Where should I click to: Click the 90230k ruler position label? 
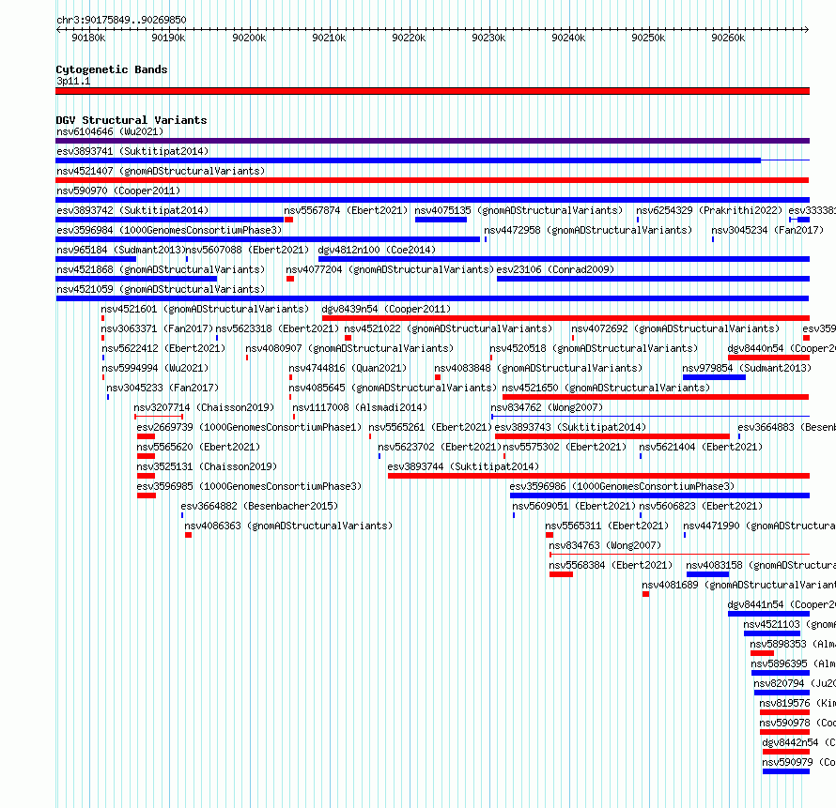pyautogui.click(x=488, y=38)
